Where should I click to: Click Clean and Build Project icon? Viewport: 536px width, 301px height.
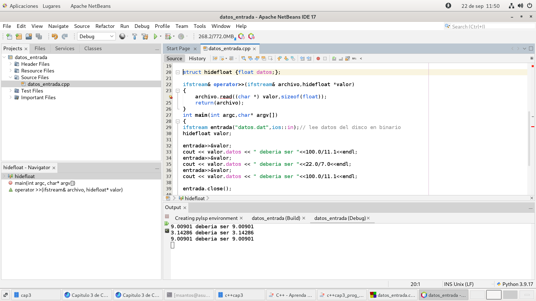click(x=145, y=37)
